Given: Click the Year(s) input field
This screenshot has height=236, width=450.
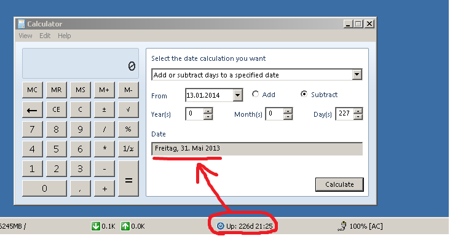Looking at the screenshot, I should 195,114.
